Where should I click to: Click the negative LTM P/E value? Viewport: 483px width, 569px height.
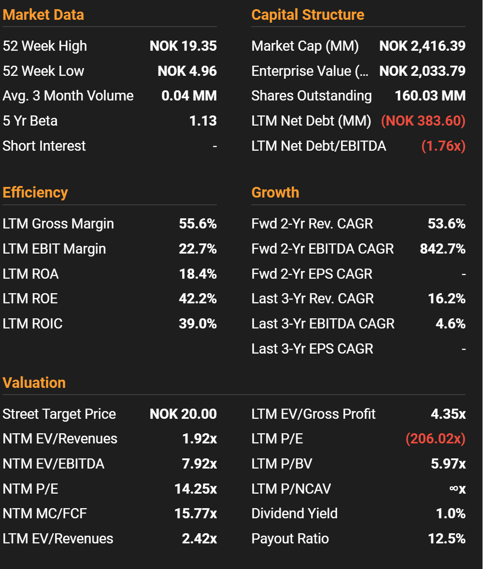click(435, 439)
